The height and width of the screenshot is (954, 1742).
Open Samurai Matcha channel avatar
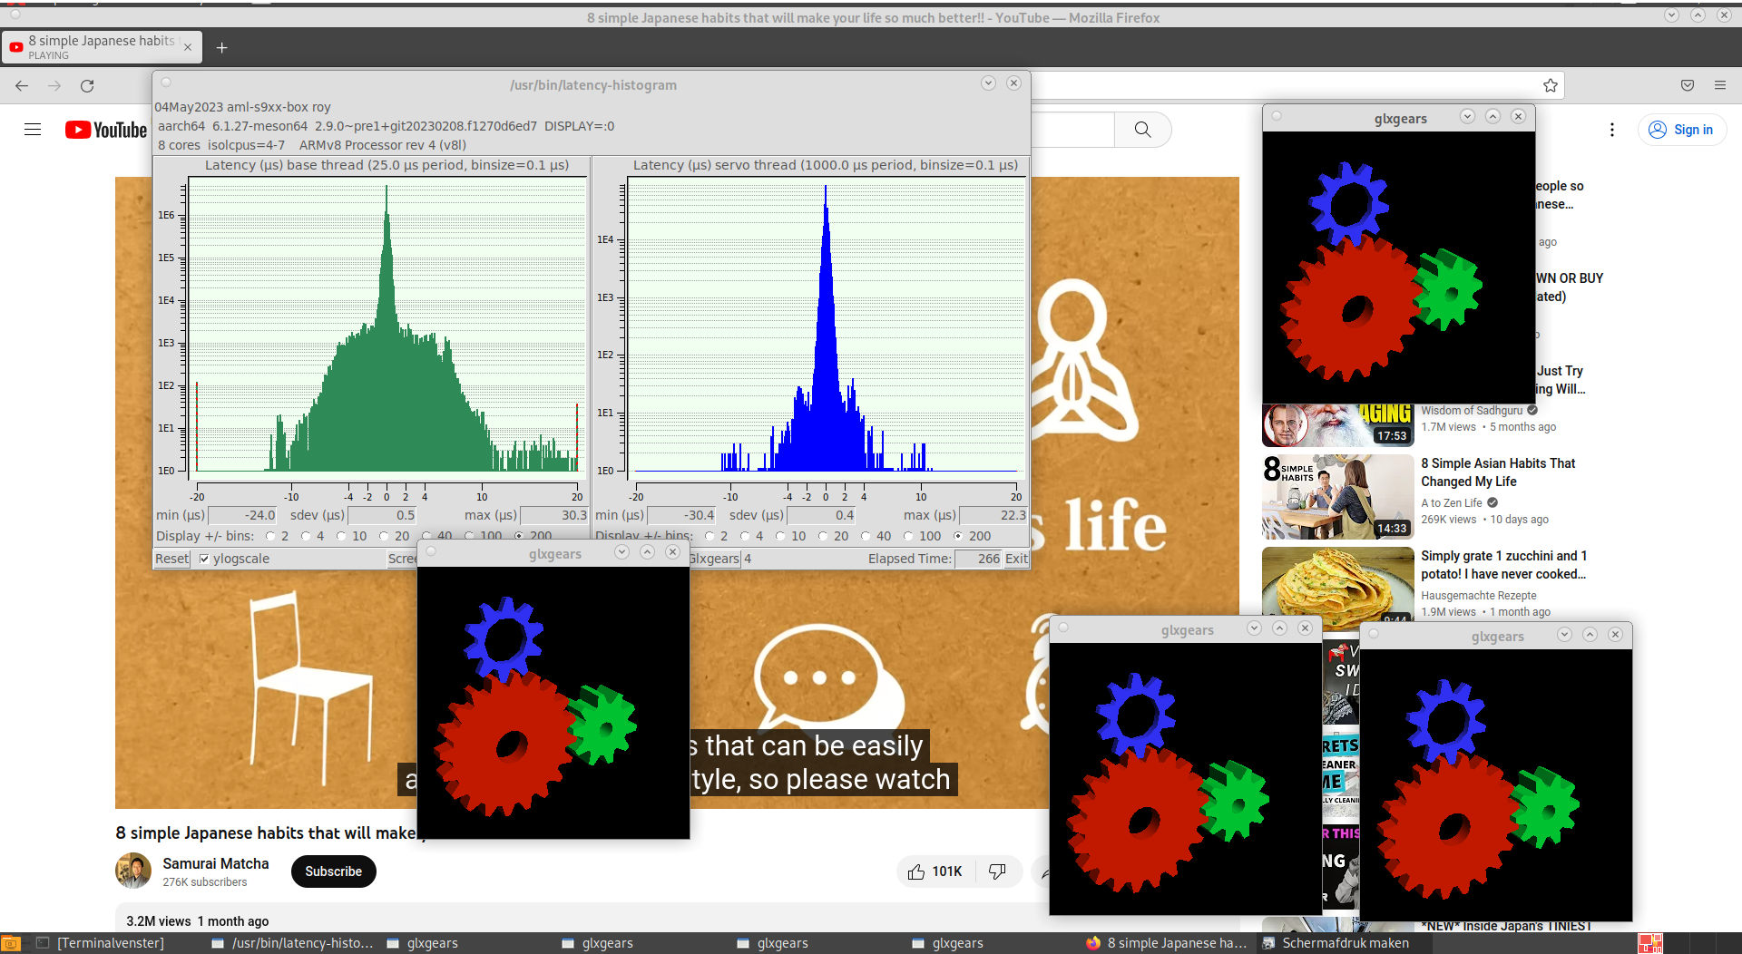[133, 871]
